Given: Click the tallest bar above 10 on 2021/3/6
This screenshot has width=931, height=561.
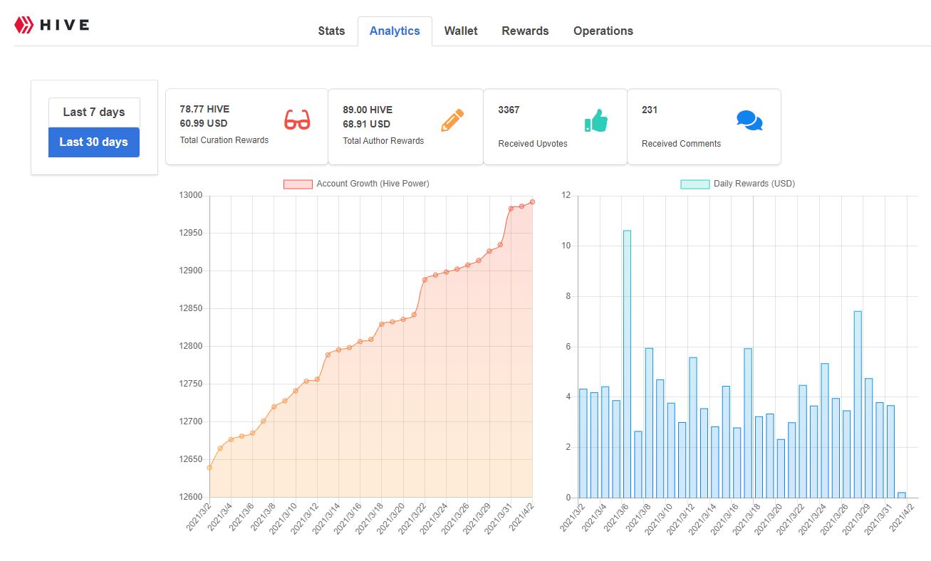Looking at the screenshot, I should (x=627, y=364).
